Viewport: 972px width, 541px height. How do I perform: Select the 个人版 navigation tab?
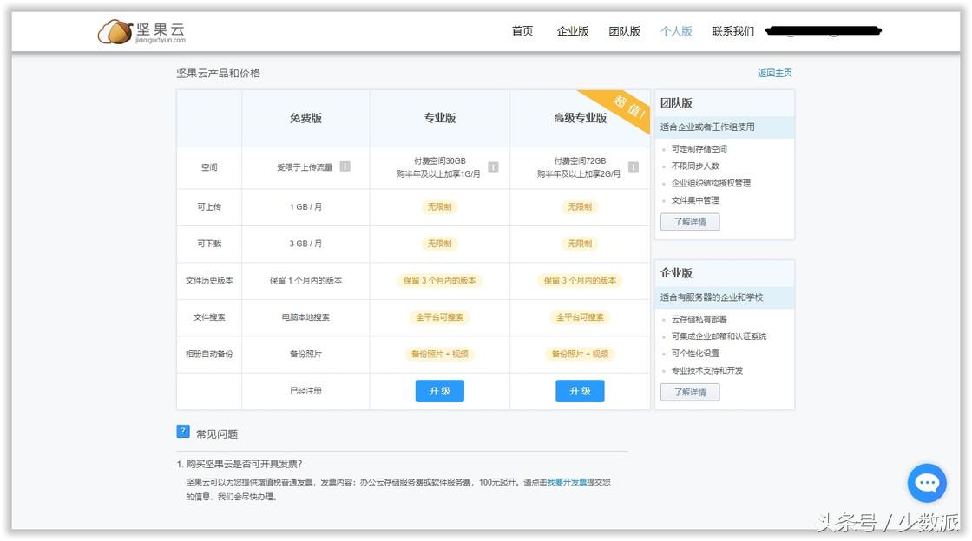(676, 31)
